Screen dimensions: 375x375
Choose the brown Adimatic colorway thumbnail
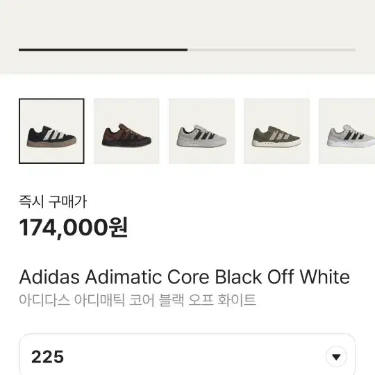[x=126, y=131]
